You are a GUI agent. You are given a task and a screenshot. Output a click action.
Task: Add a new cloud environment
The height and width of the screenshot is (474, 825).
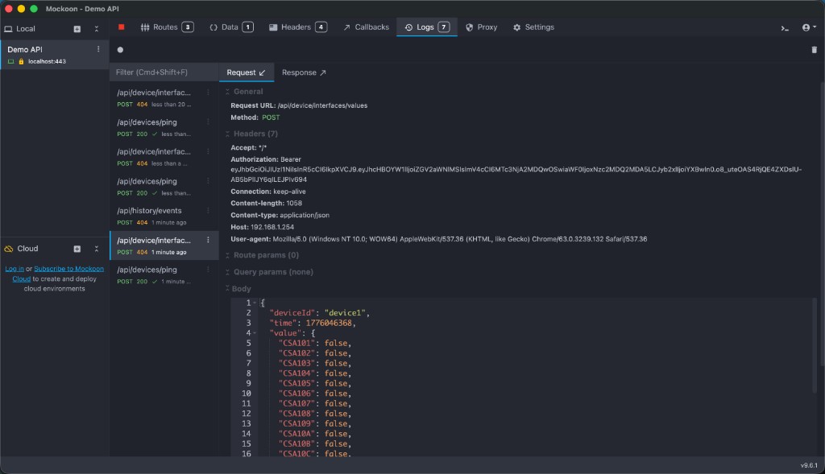coord(77,249)
